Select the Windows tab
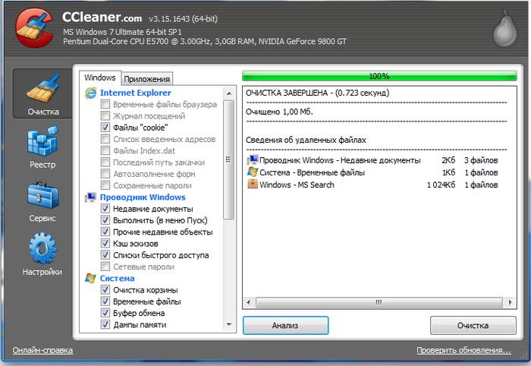This screenshot has height=366, width=531. click(x=99, y=77)
